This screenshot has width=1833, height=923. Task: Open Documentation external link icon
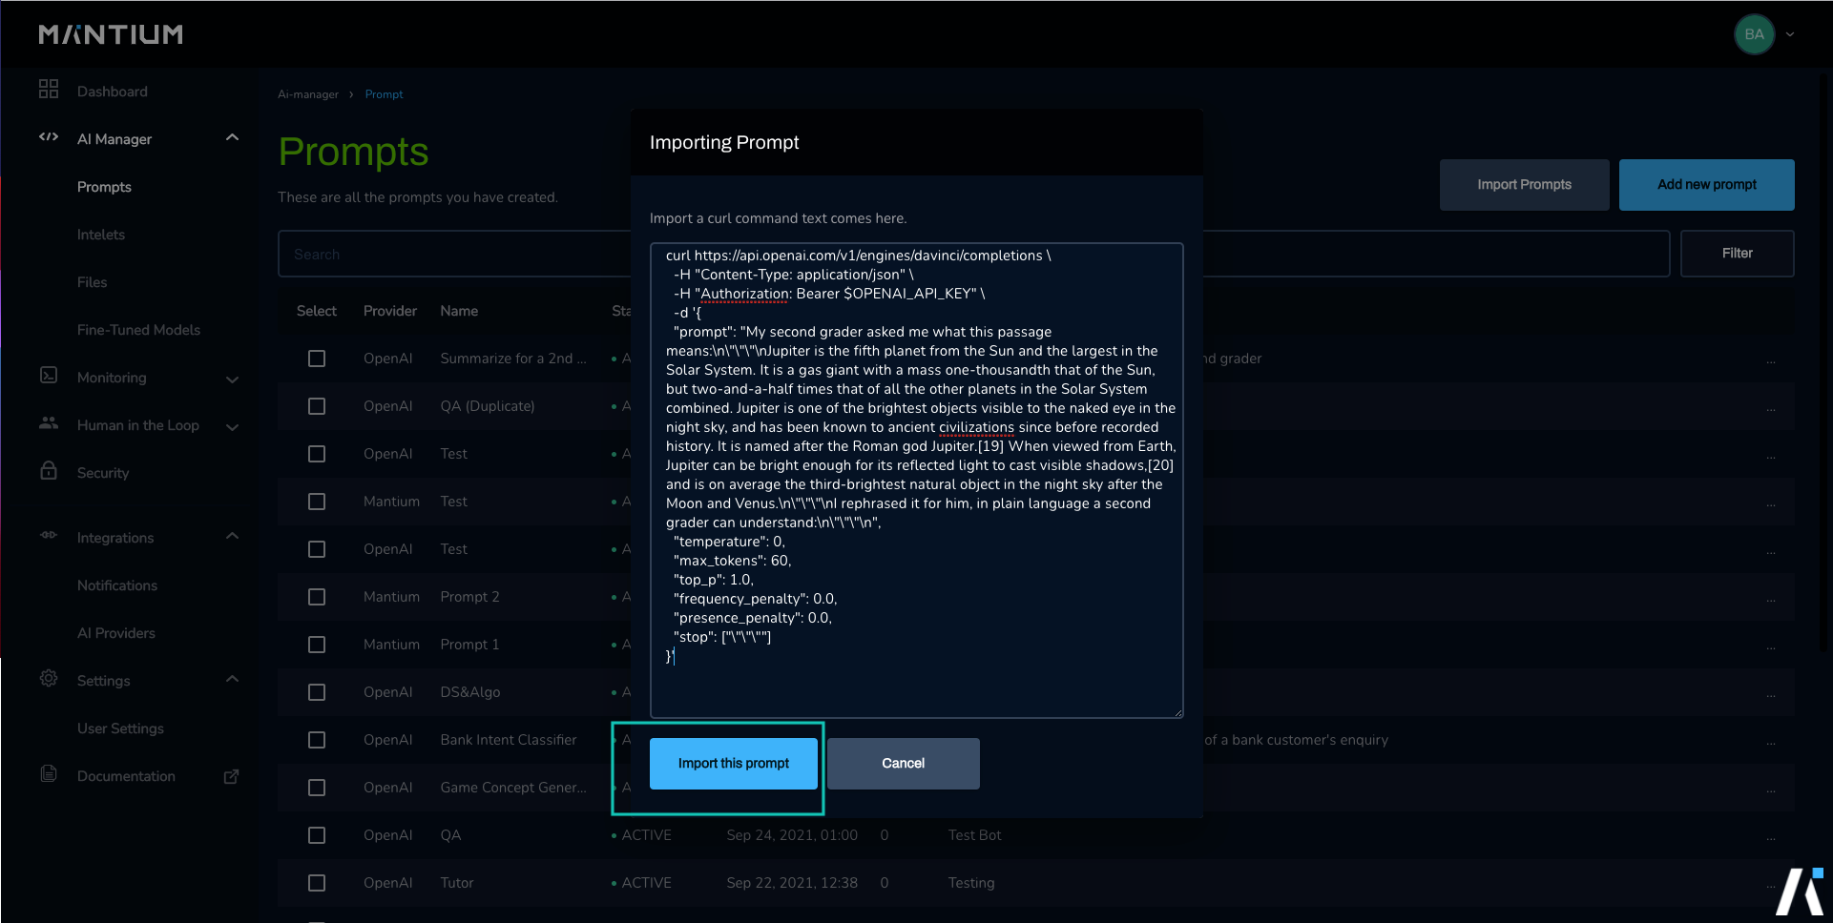coord(231,776)
